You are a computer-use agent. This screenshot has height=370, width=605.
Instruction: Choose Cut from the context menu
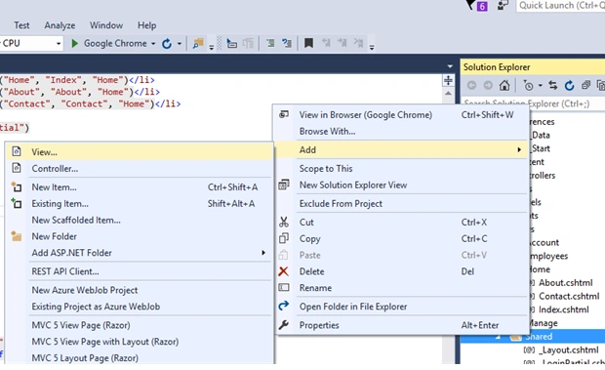(401, 223)
